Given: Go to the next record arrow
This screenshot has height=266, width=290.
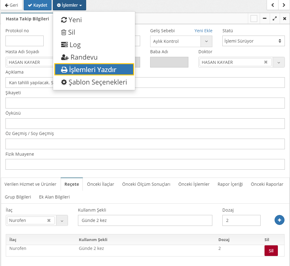Looking at the screenshot, I should pyautogui.click(x=284, y=5).
